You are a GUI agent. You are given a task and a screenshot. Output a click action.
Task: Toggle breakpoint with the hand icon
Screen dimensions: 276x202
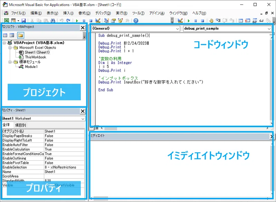click(211, 21)
